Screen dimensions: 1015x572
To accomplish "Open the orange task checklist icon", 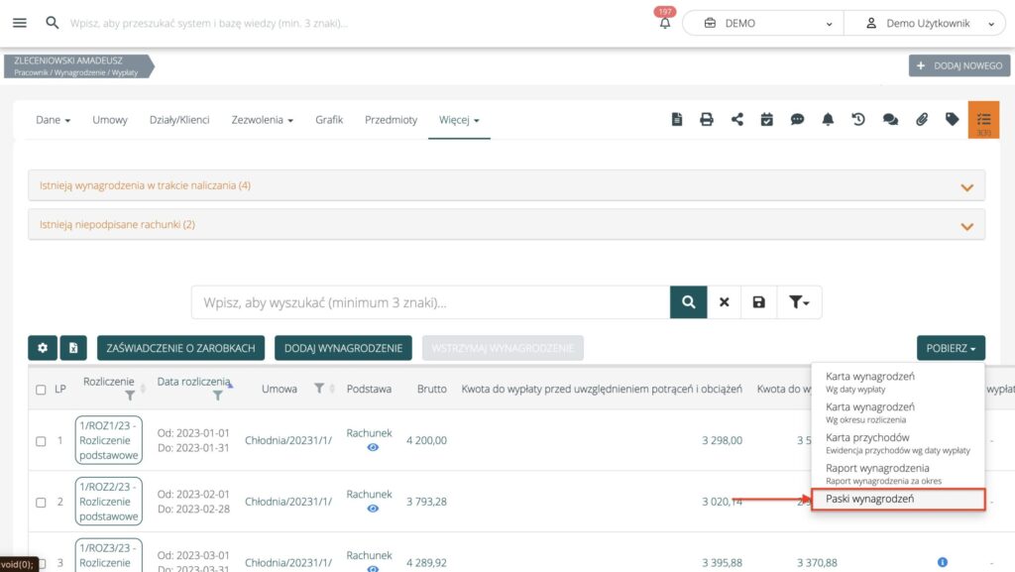I will (983, 120).
